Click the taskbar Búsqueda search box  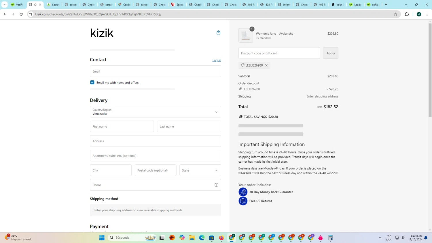coord(132,238)
